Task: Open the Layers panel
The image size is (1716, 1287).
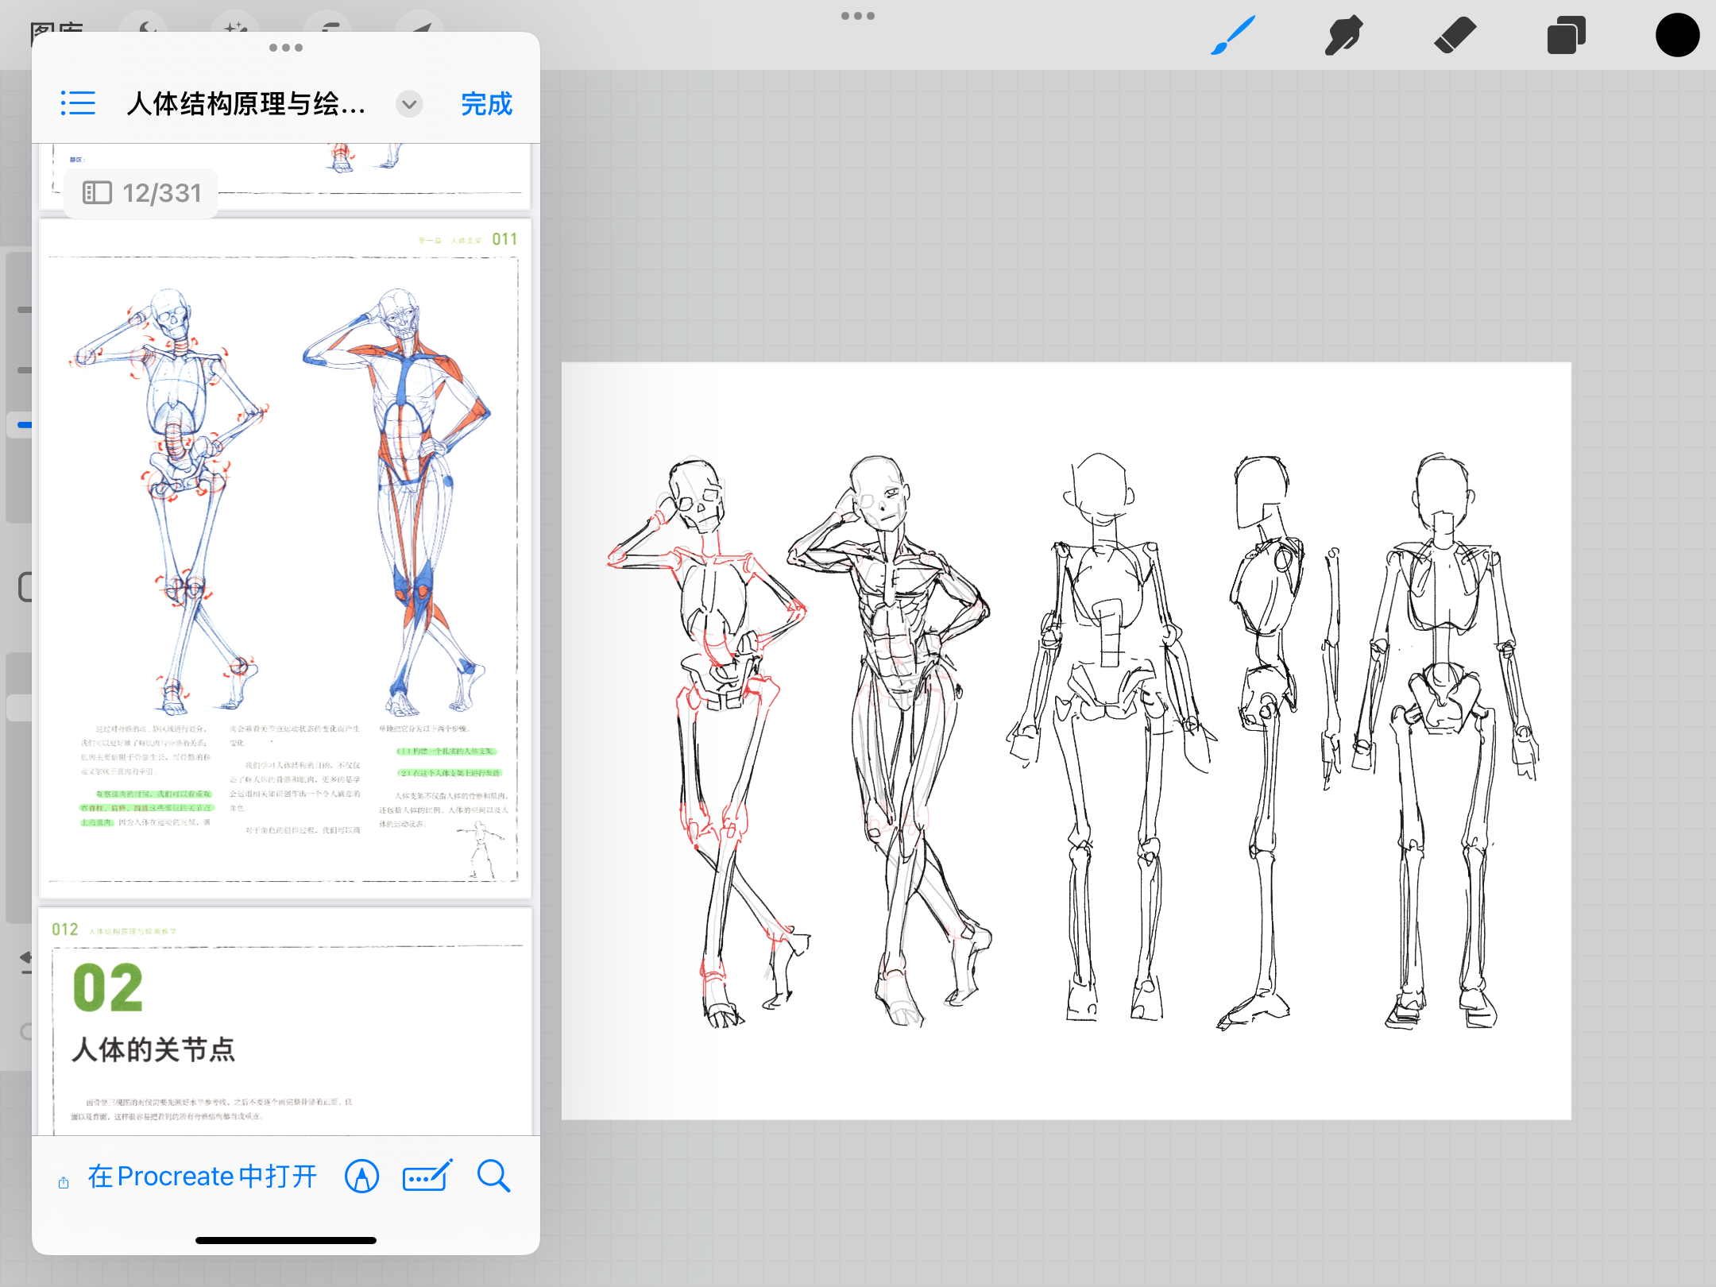Action: (1566, 36)
